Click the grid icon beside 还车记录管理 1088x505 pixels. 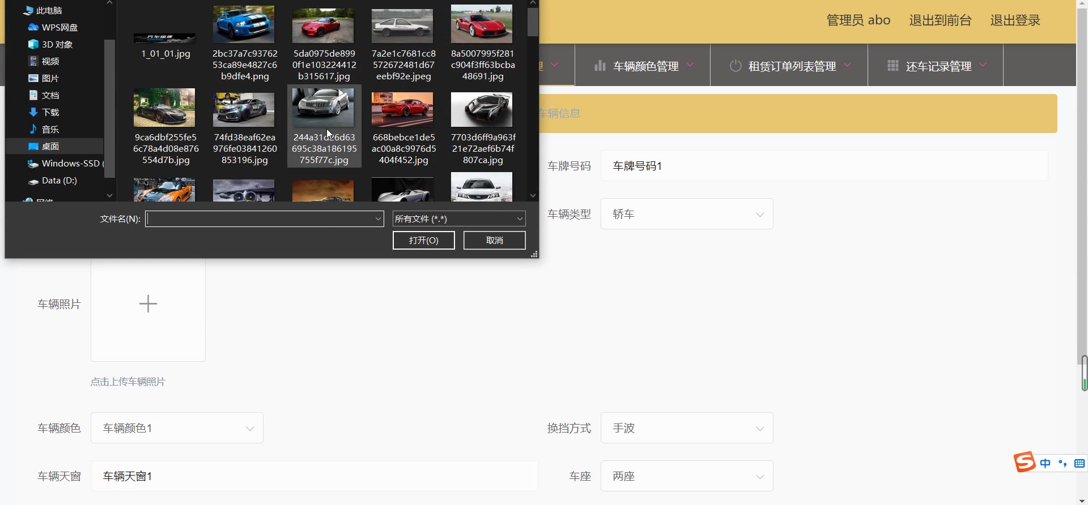(x=892, y=66)
